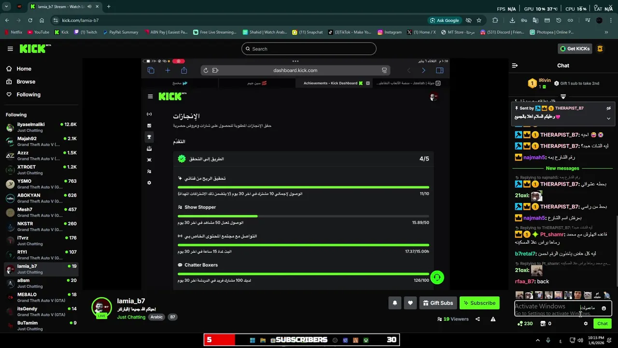Open Achievements tab in streamed browser

(x=333, y=83)
